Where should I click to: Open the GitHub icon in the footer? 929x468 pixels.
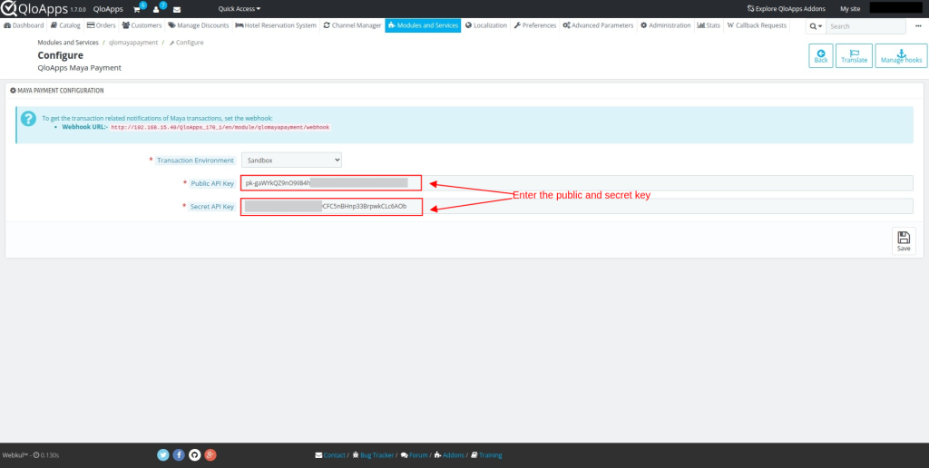pos(194,454)
